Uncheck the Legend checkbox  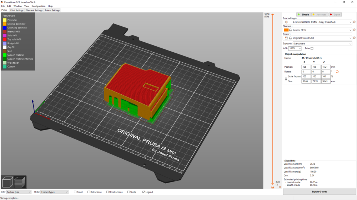tap(144, 192)
